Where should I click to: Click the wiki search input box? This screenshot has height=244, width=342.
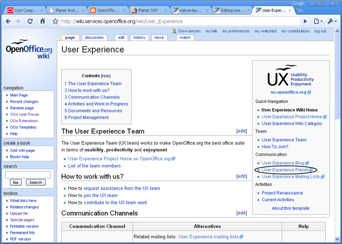click(x=28, y=175)
